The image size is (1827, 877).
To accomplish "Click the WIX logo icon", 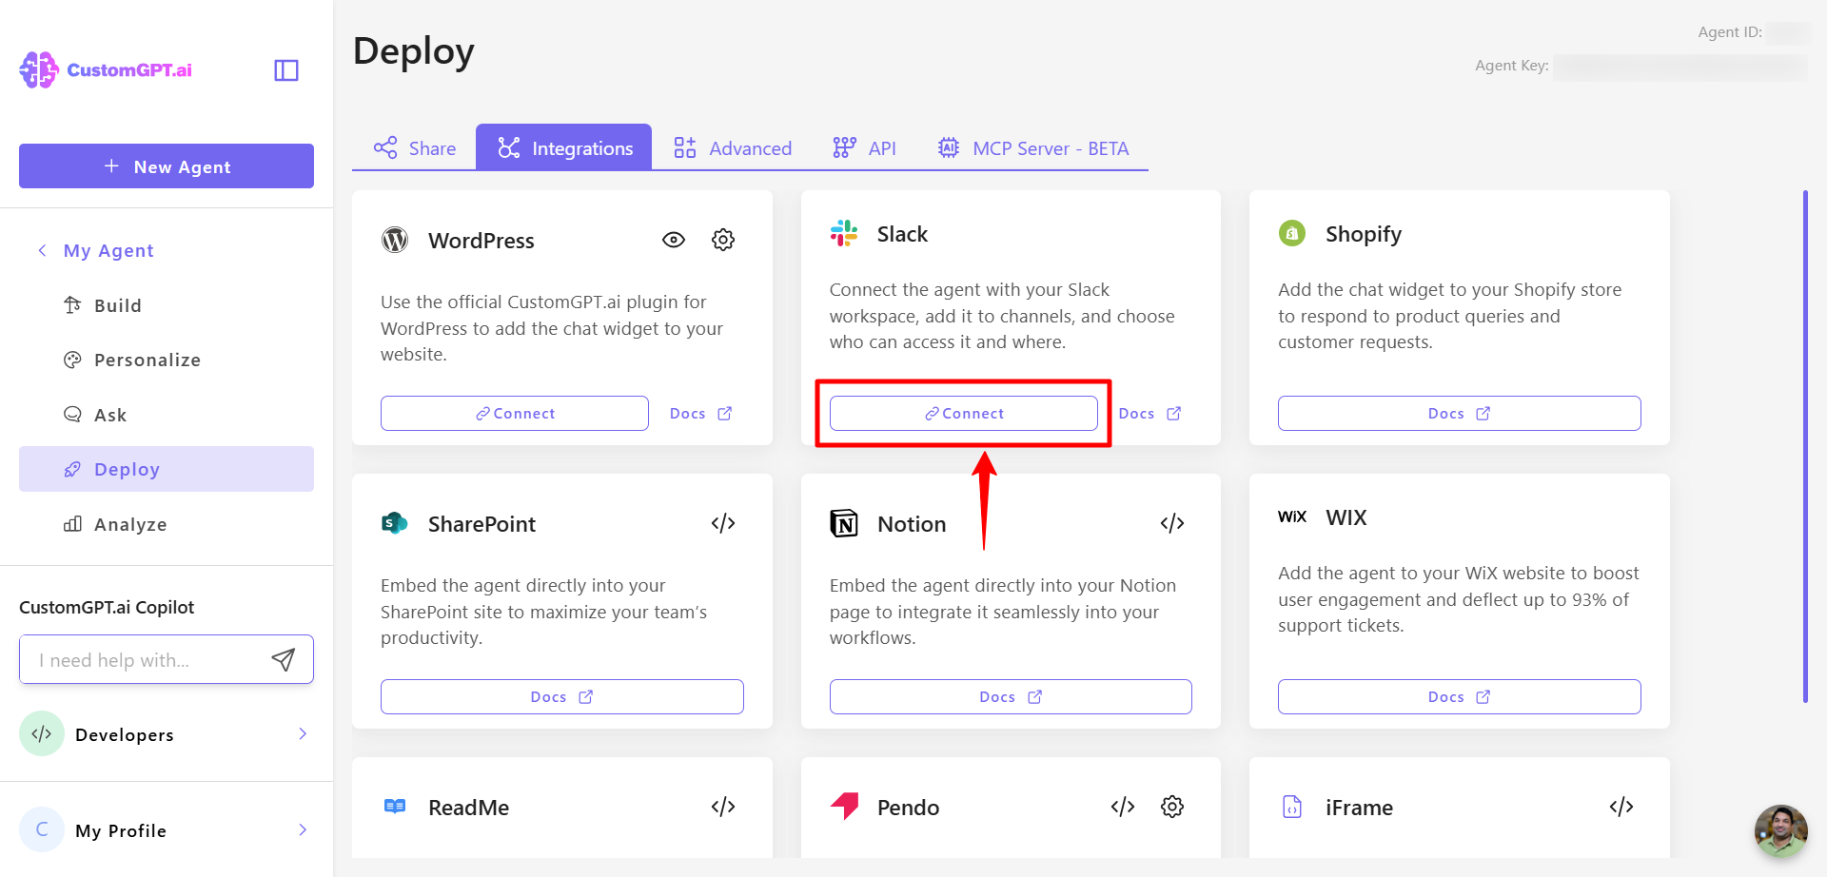I will coord(1292,516).
